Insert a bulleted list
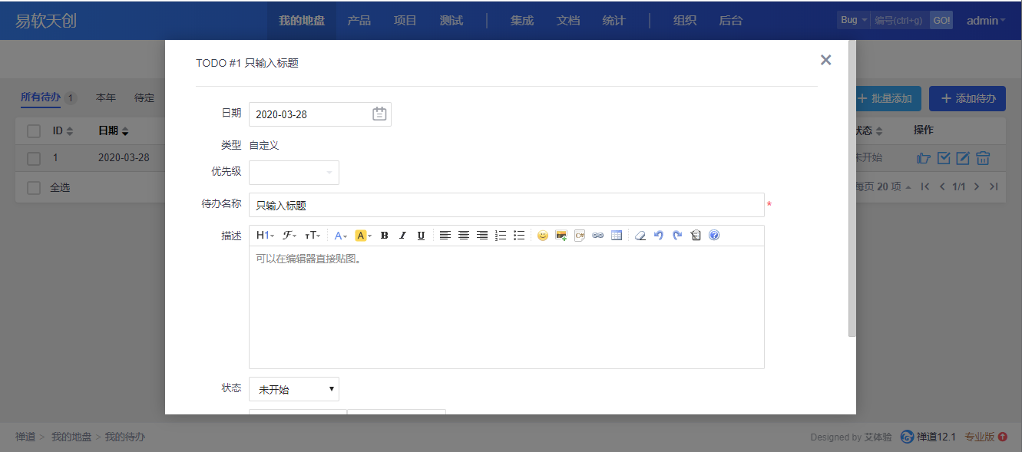This screenshot has width=1022, height=452. coord(519,236)
